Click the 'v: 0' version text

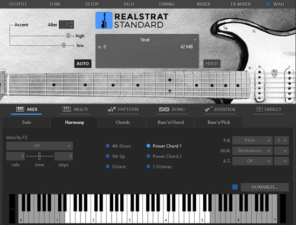(102, 47)
